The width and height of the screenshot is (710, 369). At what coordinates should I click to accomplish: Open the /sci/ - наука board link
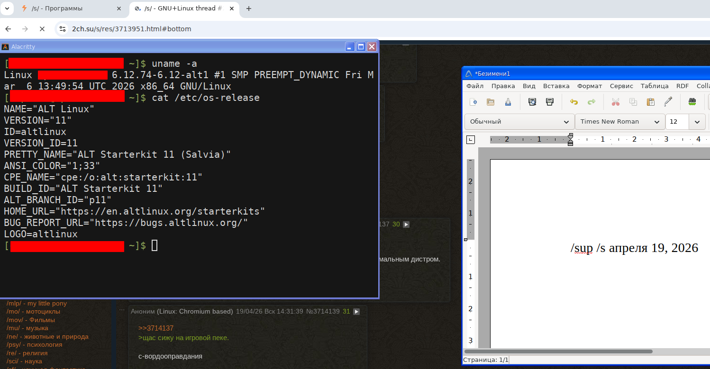pos(24,361)
